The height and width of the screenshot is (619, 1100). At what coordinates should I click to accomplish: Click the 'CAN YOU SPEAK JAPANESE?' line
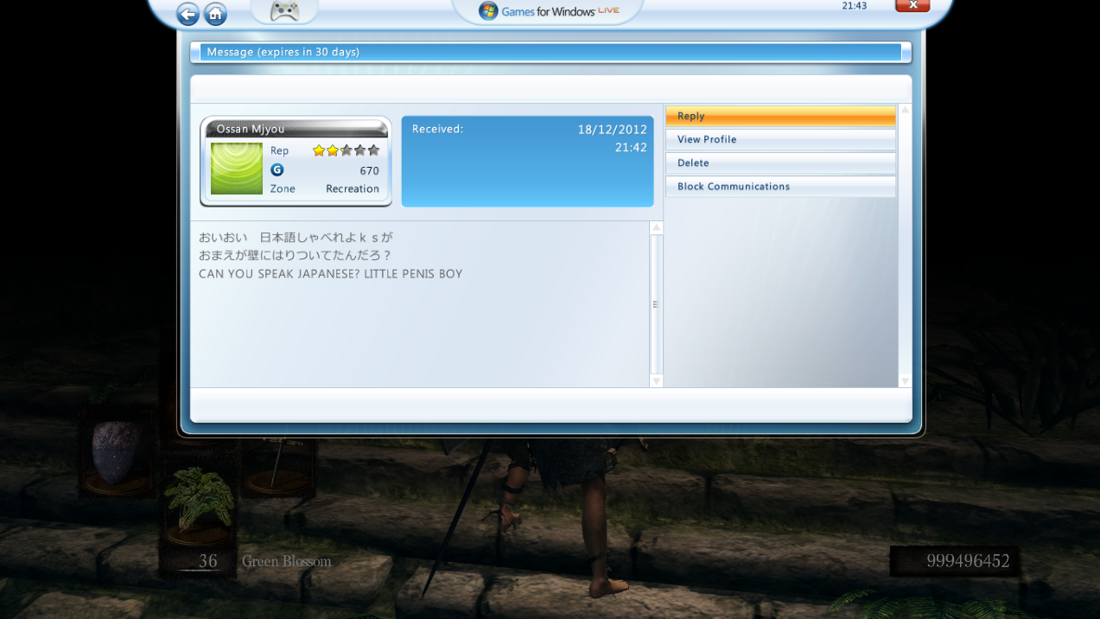331,274
